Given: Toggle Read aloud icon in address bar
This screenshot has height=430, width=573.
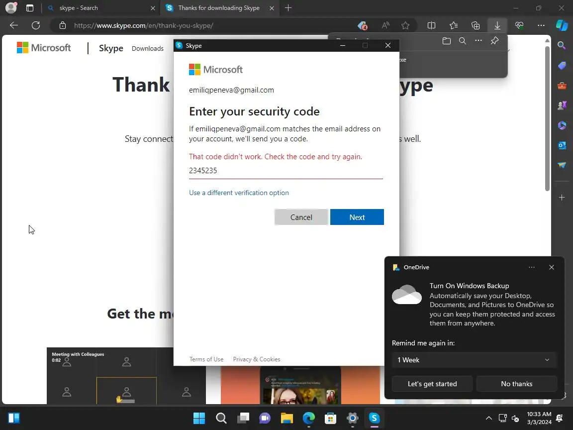Looking at the screenshot, I should pos(385,25).
